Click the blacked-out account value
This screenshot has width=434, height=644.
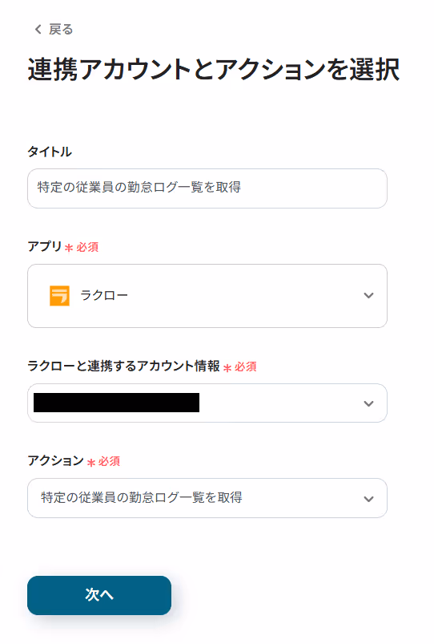116,403
